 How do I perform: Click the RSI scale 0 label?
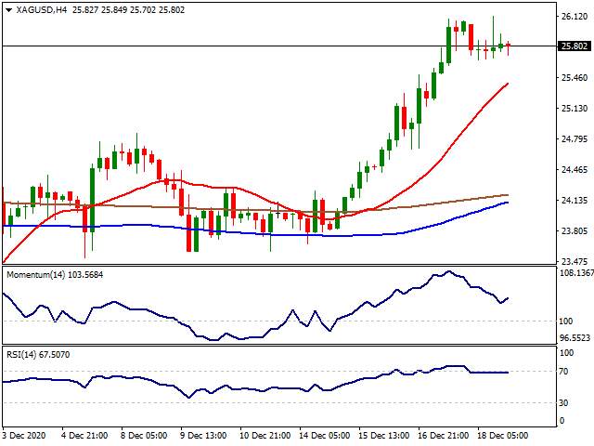562,421
